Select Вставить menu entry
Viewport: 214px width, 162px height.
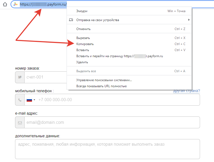tap(129, 50)
